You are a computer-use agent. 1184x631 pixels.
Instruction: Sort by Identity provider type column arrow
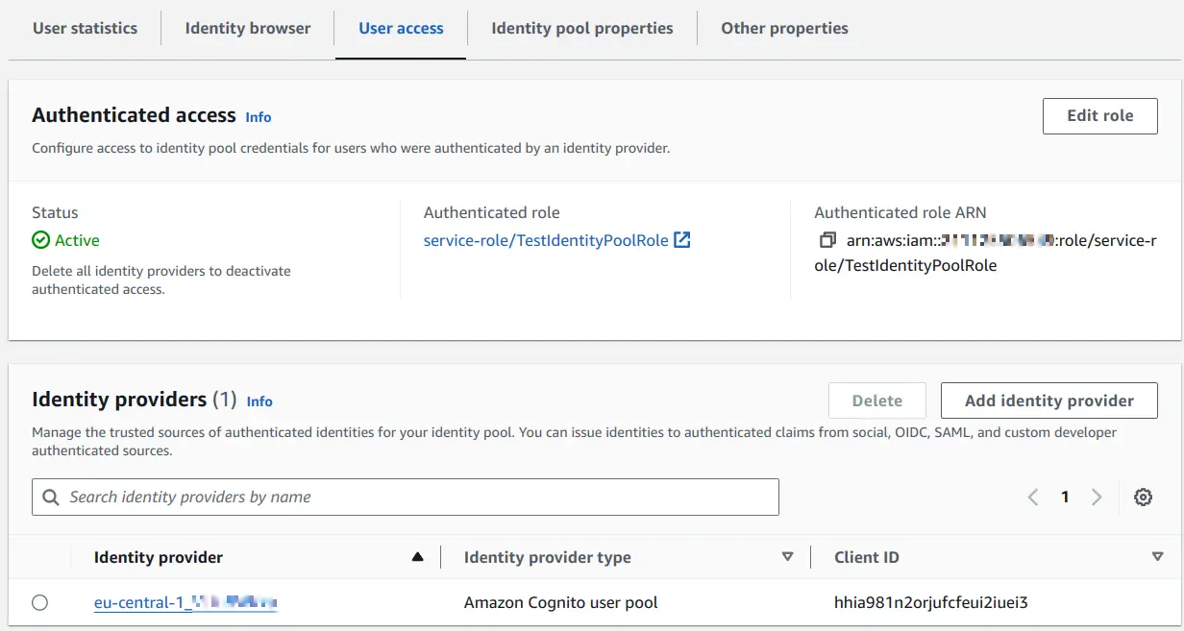[788, 557]
